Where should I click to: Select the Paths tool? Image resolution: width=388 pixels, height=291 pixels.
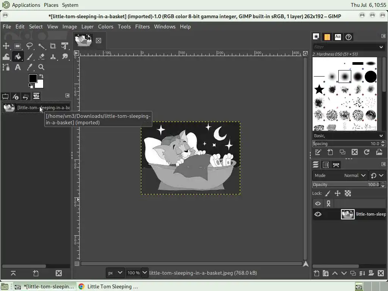point(6,67)
